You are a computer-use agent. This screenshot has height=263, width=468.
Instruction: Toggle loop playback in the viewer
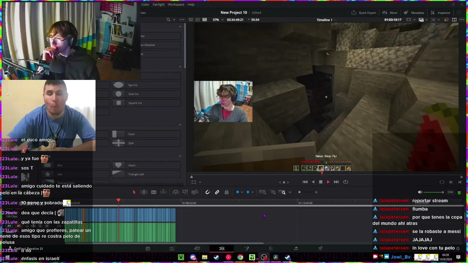click(346, 182)
